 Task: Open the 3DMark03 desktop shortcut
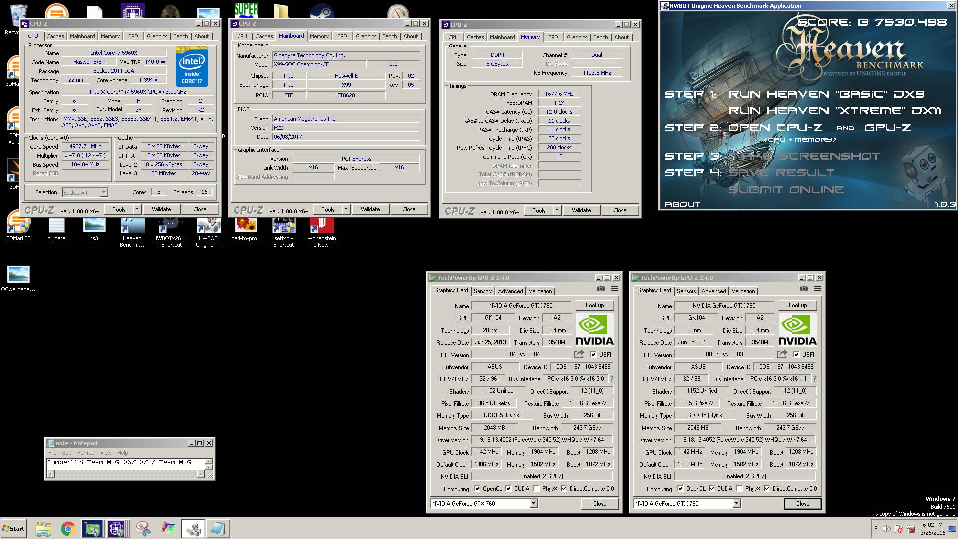click(x=18, y=225)
